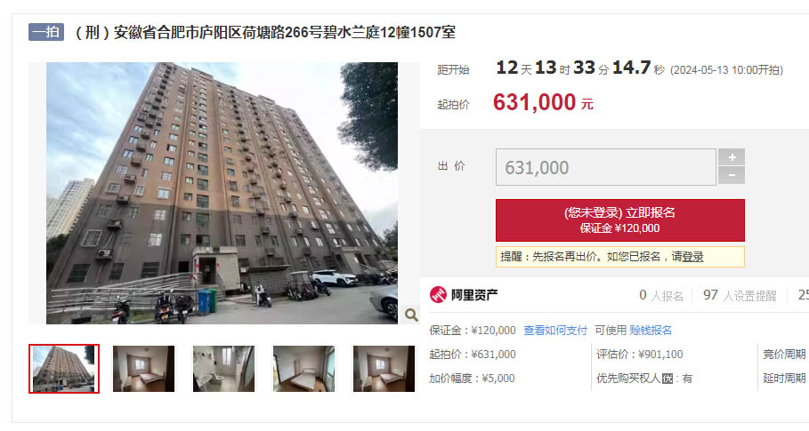View the fourth room photo thumbnail

point(303,369)
